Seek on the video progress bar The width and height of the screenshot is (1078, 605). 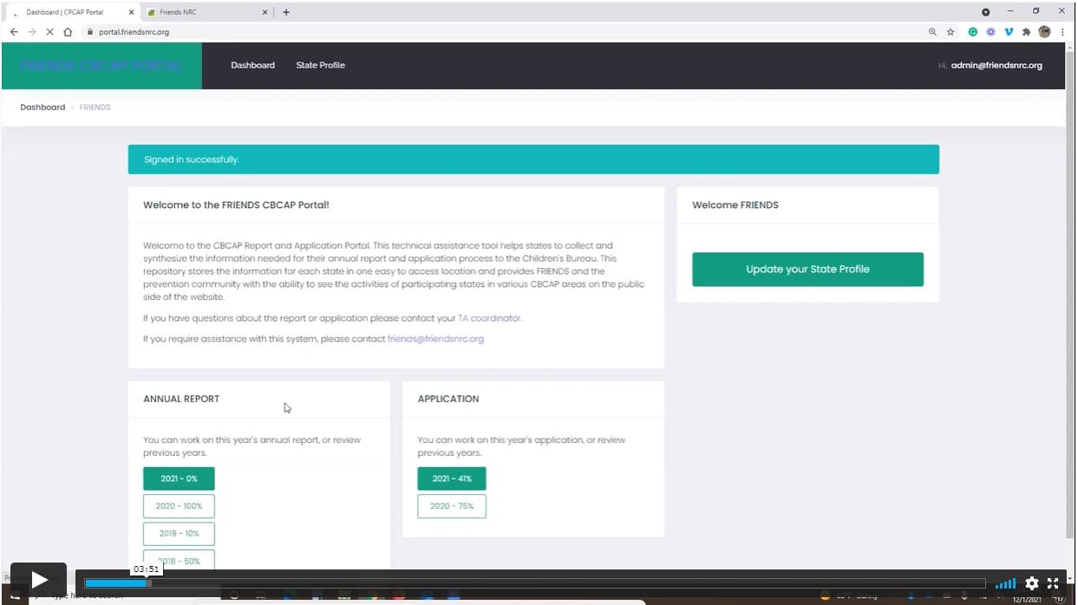[x=535, y=583]
